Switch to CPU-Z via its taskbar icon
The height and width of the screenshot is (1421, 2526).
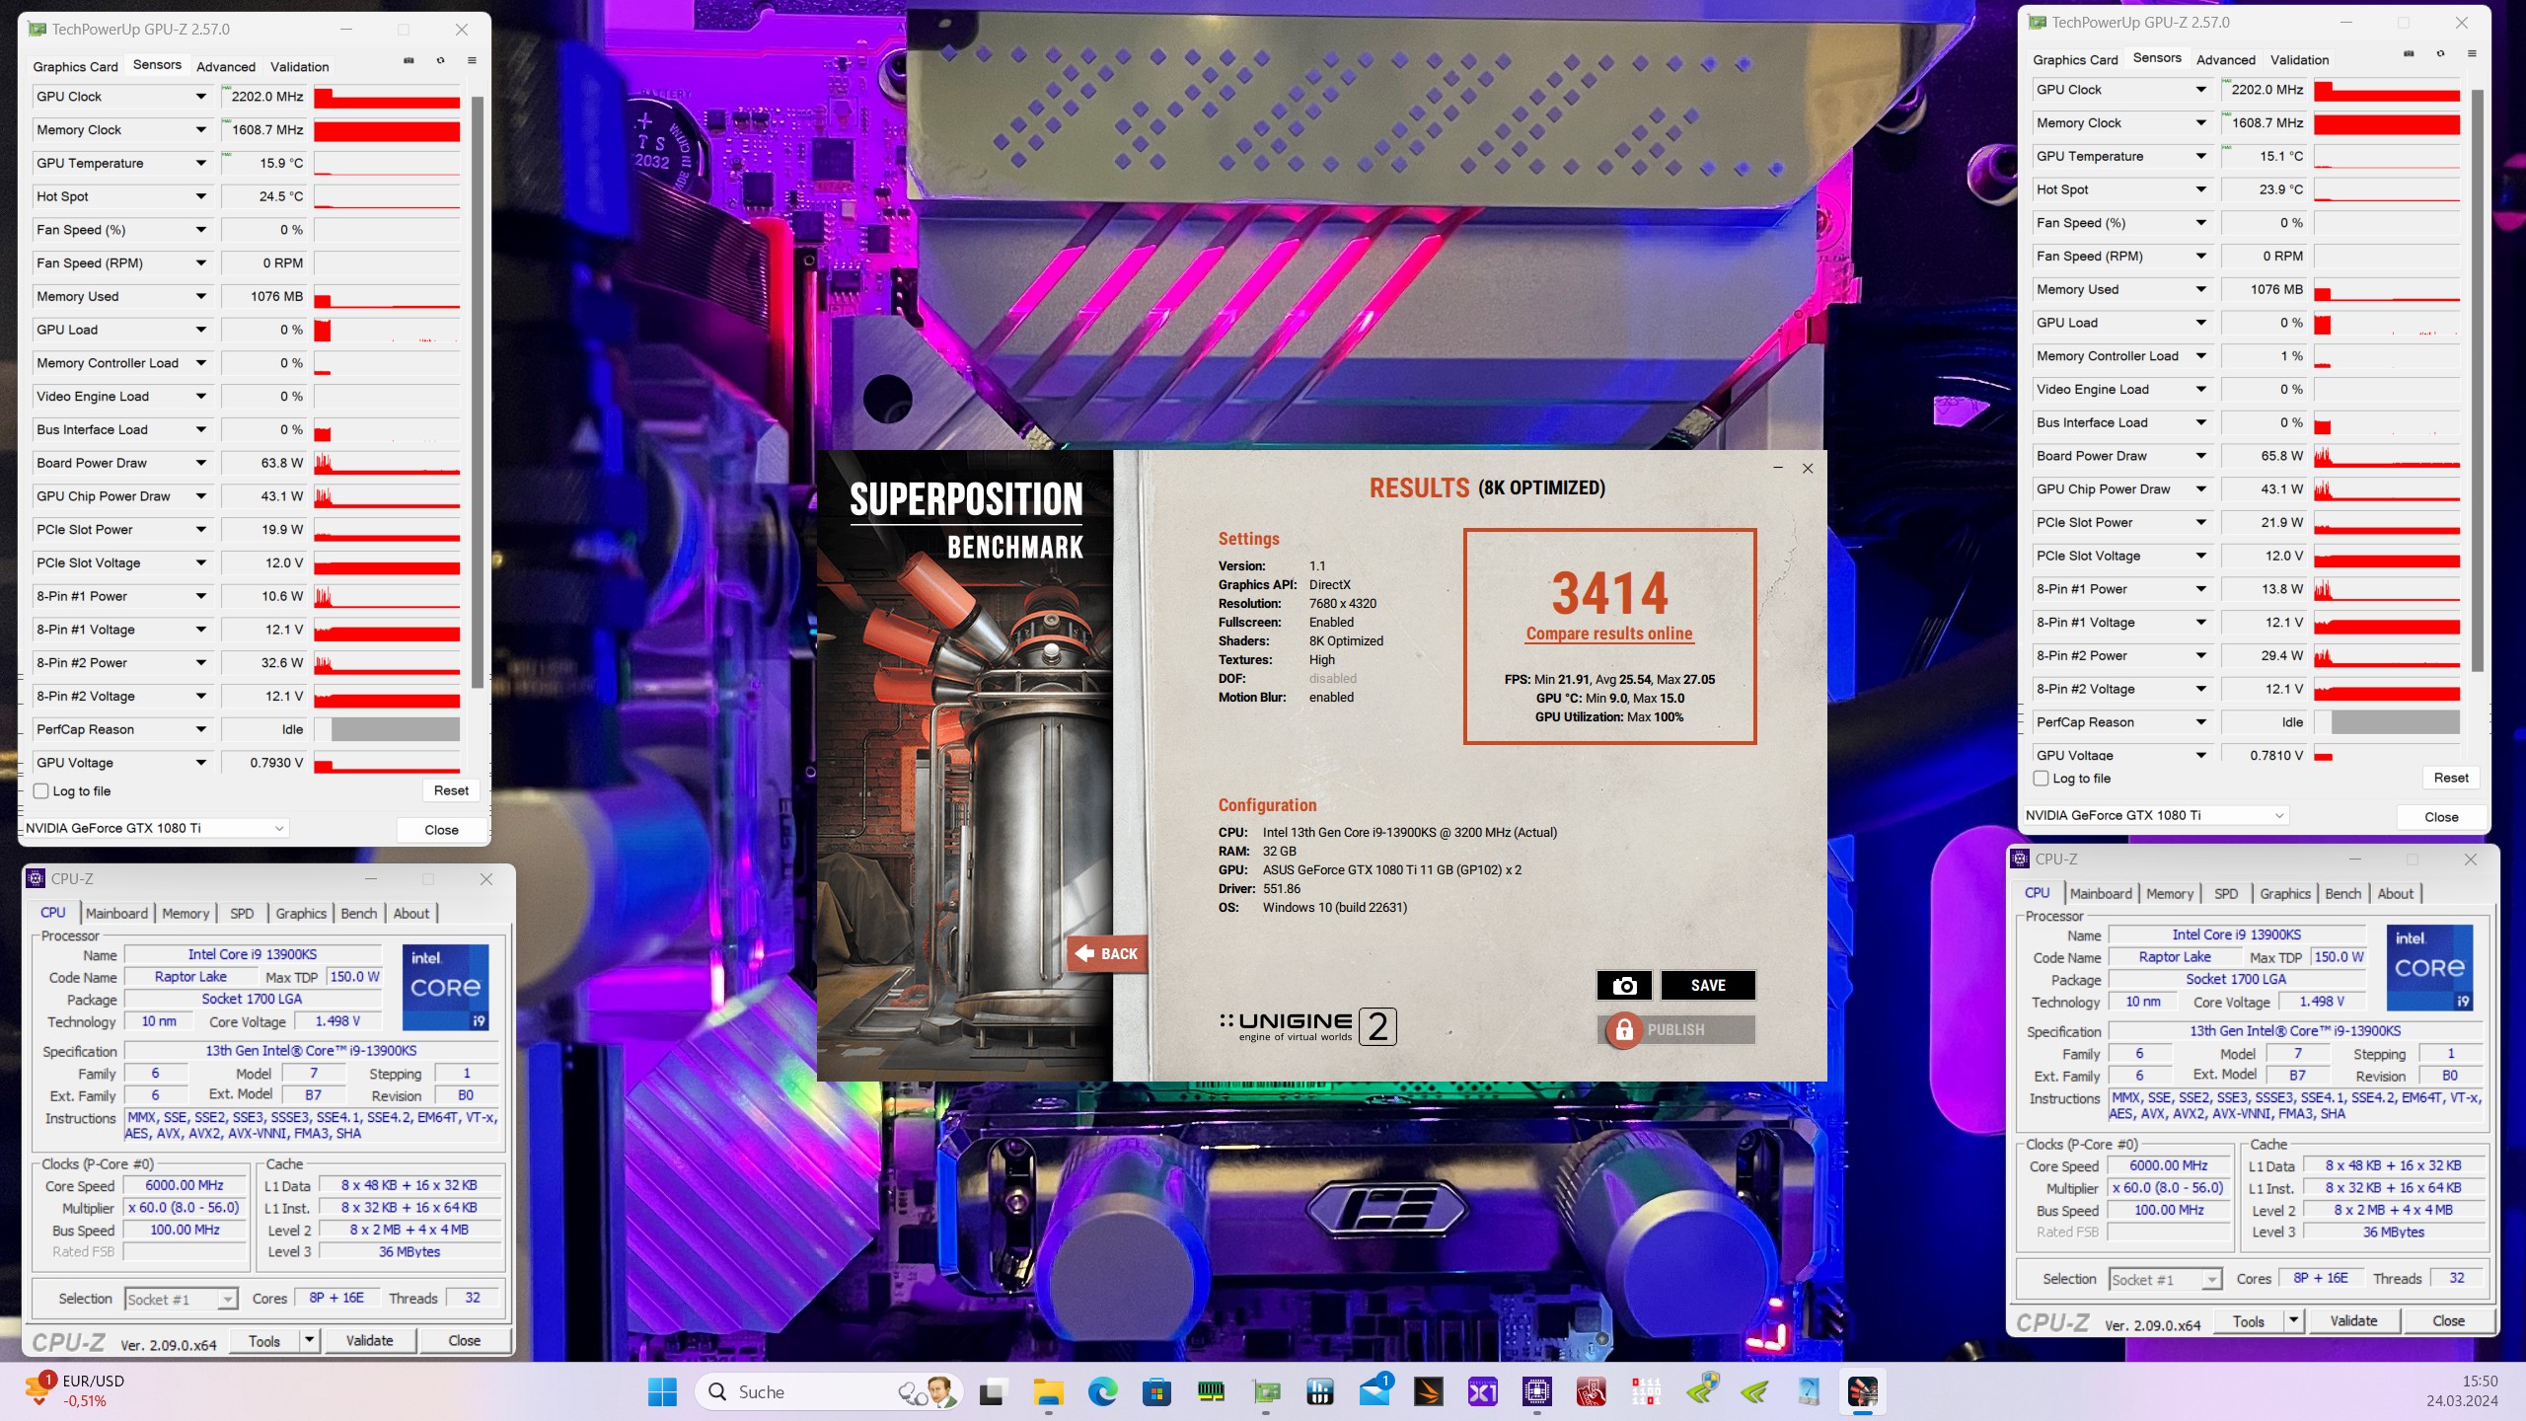point(1537,1392)
